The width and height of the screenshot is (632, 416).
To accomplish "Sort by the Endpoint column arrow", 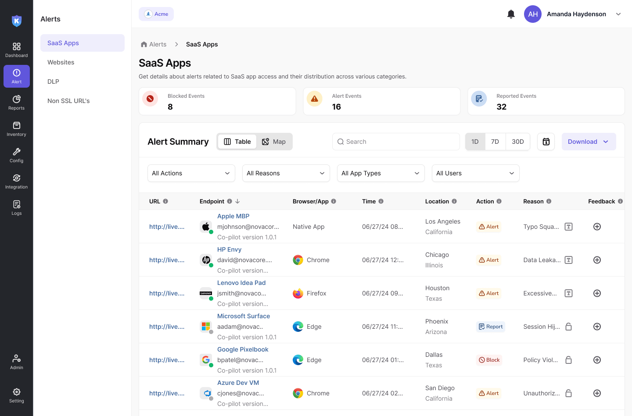I will (x=237, y=201).
